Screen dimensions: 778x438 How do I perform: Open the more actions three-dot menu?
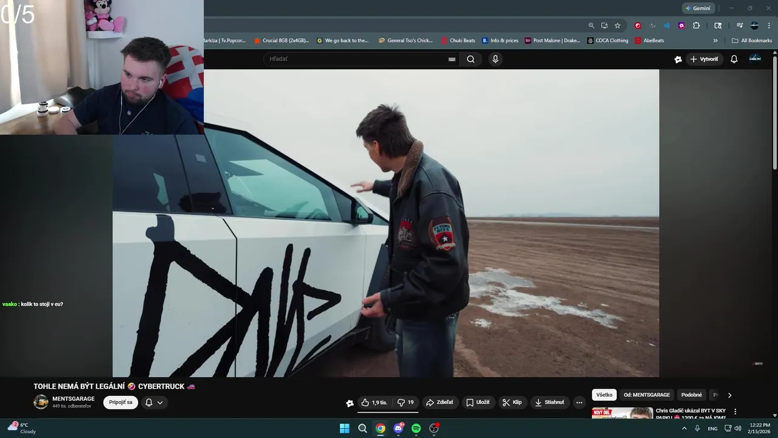point(579,402)
